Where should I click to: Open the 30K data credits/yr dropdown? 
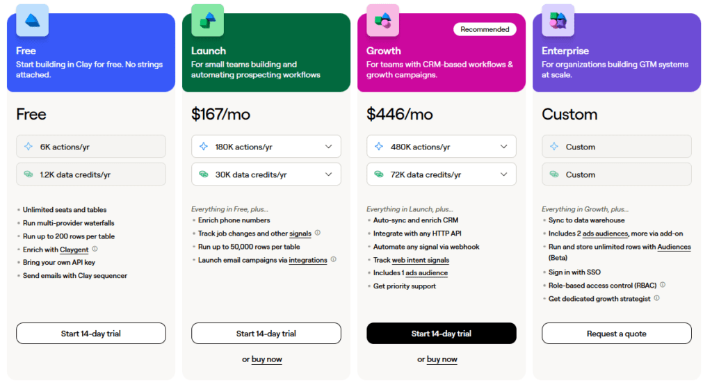pyautogui.click(x=328, y=174)
